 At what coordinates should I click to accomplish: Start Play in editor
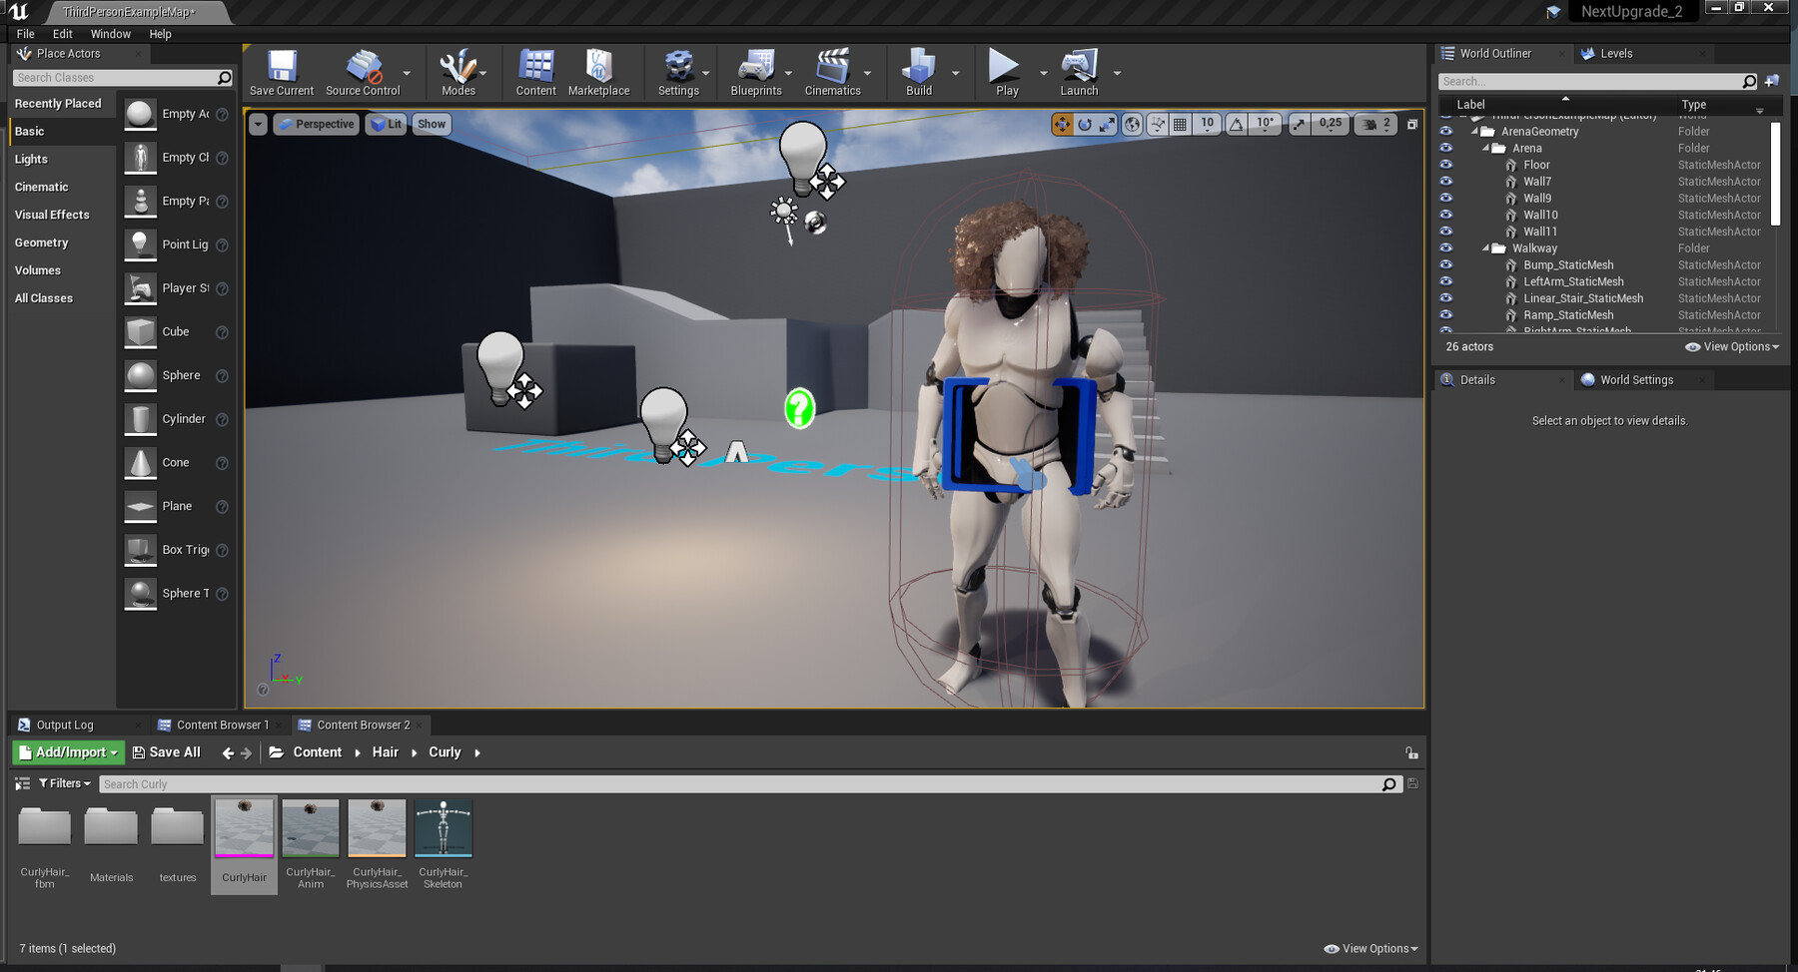(1006, 72)
